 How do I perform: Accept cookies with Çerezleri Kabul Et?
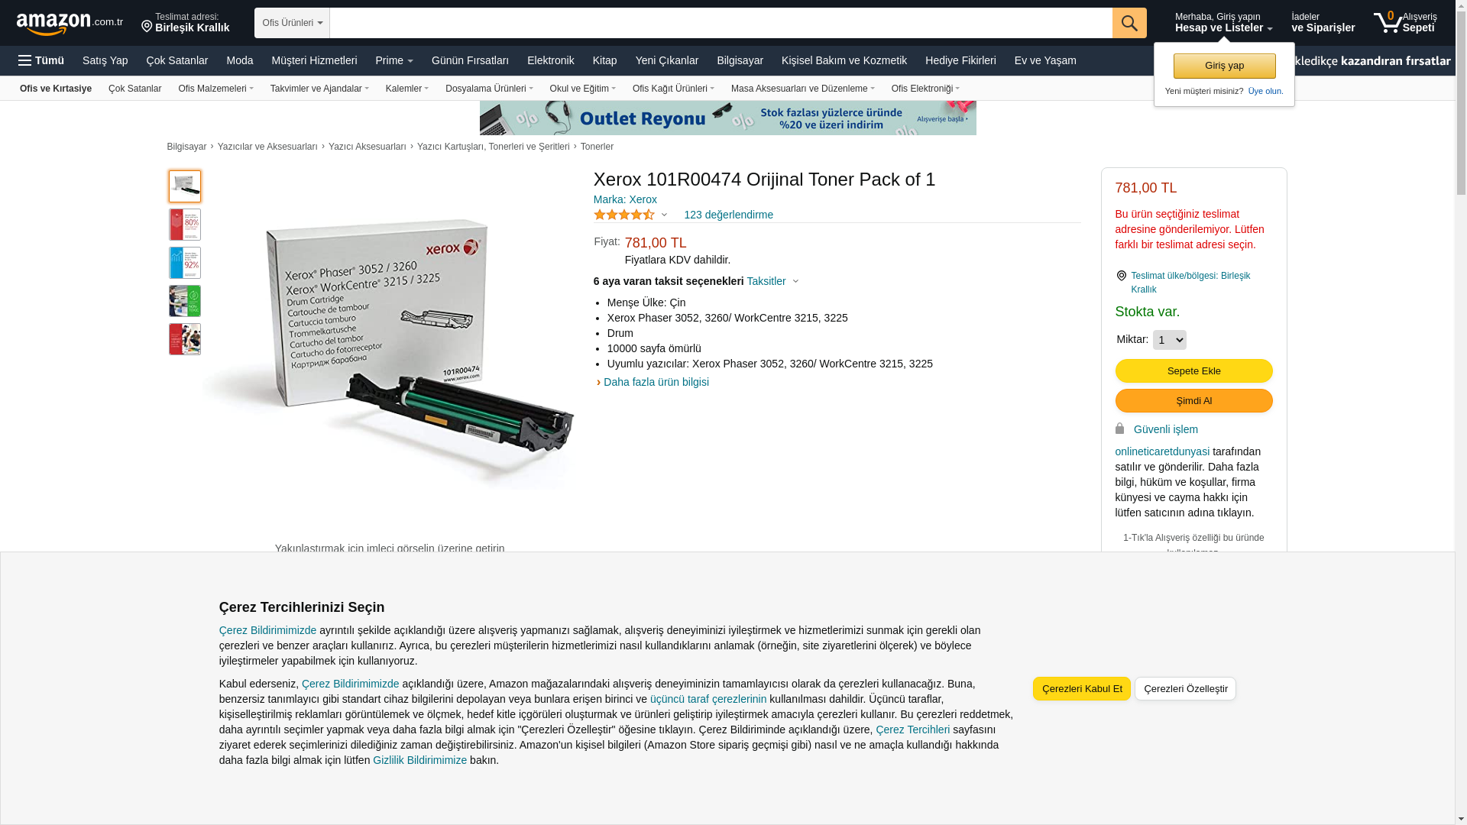pyautogui.click(x=1082, y=689)
